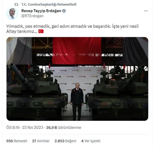
Task: Open the 4 Yer işareti bookmarks count
Action: pos(91,141)
